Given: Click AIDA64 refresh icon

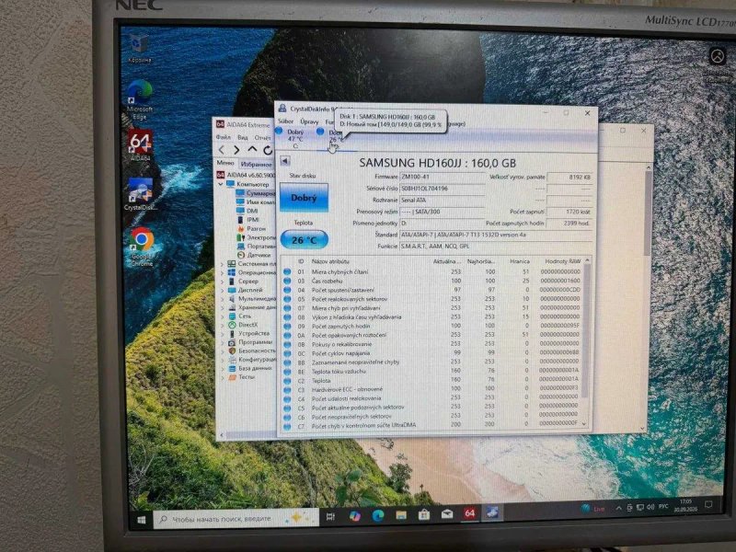Looking at the screenshot, I should pos(268,150).
